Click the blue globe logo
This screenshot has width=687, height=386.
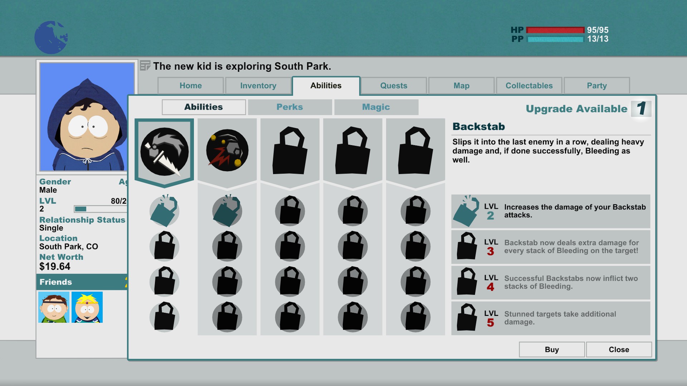pos(51,38)
